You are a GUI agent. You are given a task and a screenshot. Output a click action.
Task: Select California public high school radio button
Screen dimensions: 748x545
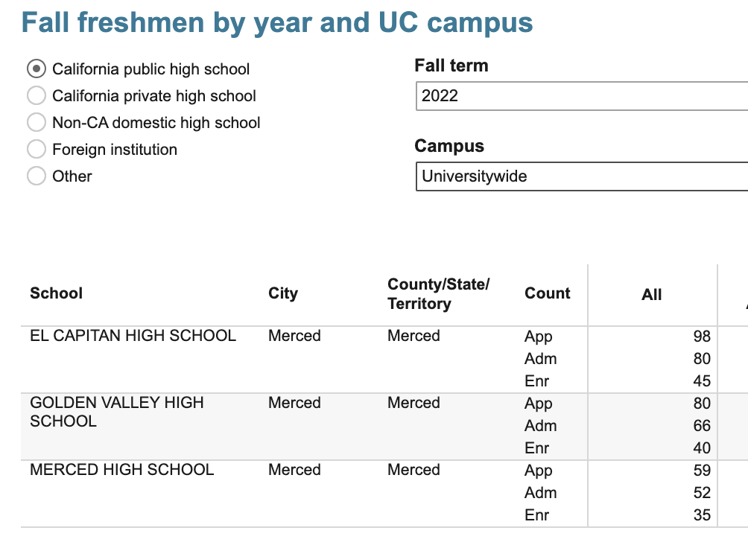pos(36,69)
